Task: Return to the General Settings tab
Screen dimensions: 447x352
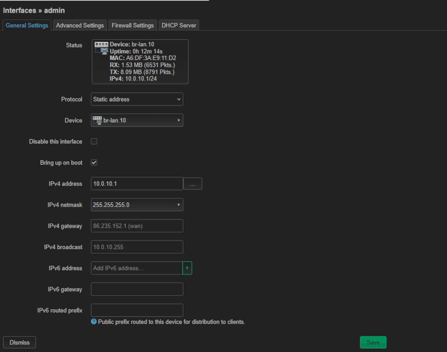Action: (x=27, y=25)
